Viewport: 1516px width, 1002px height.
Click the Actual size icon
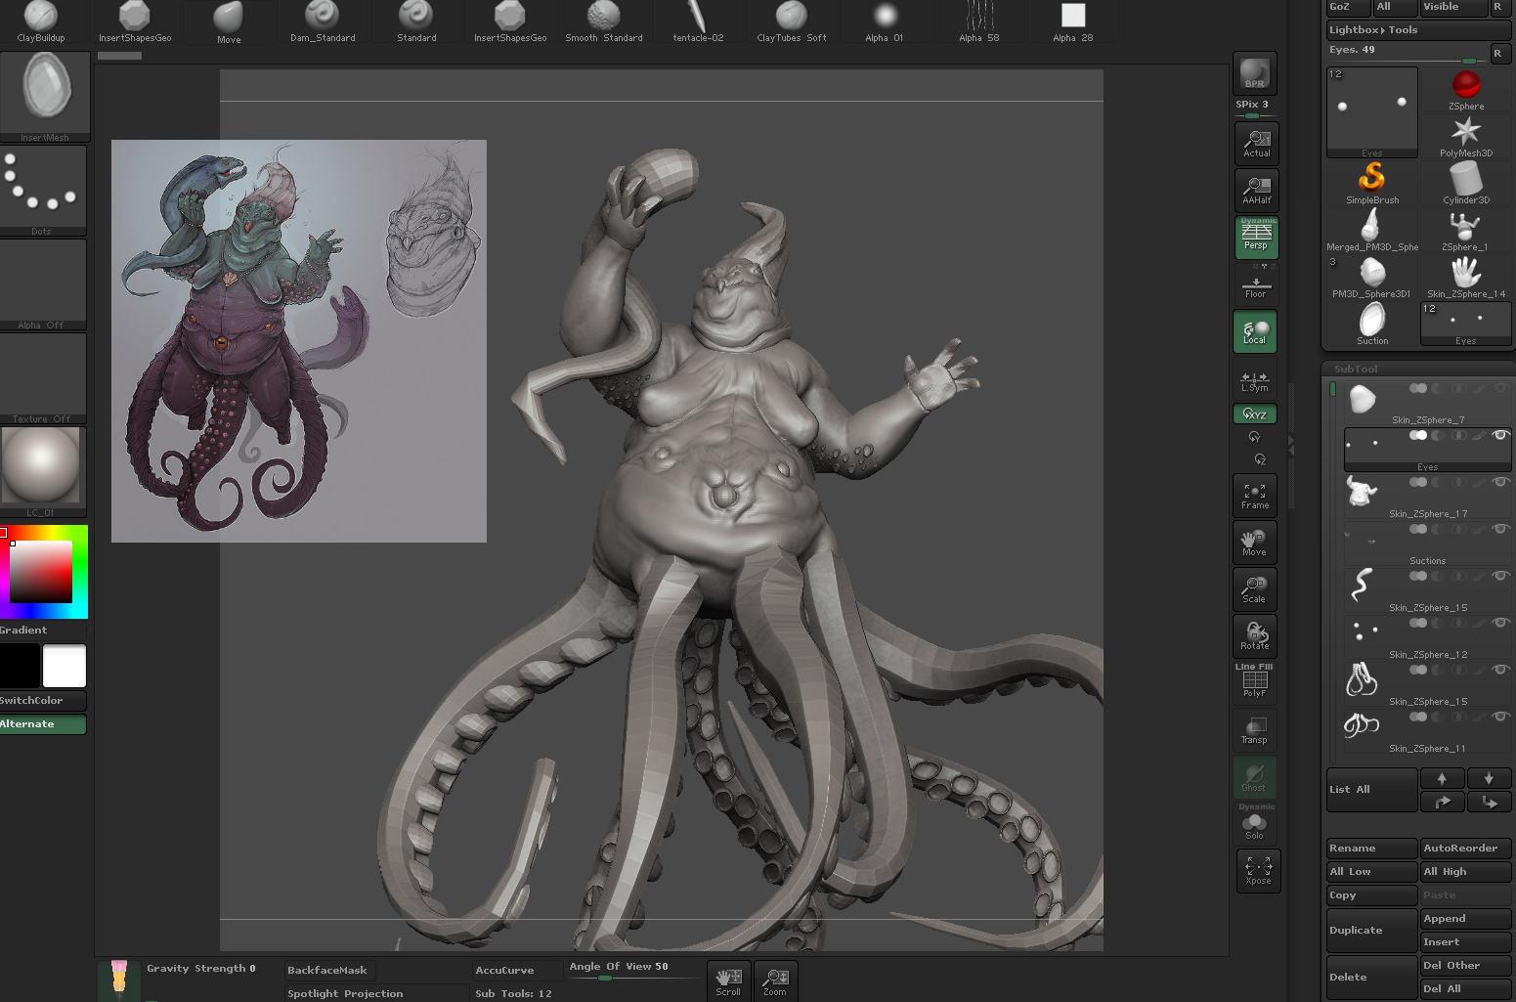tap(1256, 142)
